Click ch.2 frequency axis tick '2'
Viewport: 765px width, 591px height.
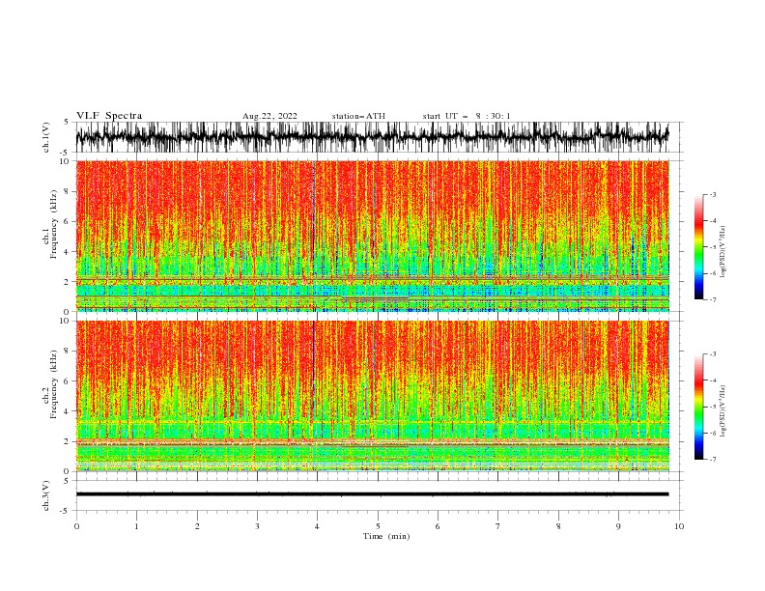click(x=67, y=441)
